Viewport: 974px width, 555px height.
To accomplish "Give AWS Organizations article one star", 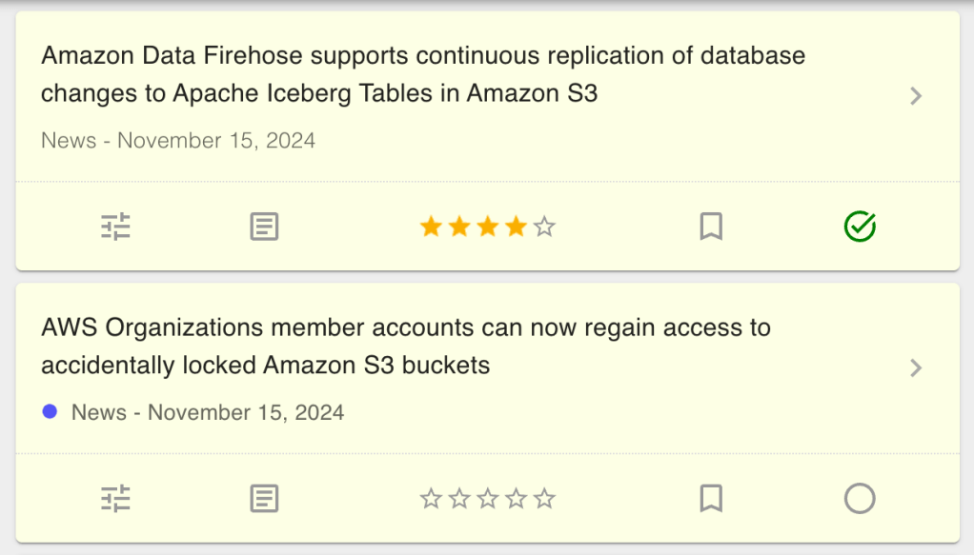I will 431,498.
